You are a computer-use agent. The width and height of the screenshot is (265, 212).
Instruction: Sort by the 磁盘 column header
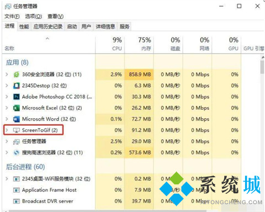tap(168, 44)
